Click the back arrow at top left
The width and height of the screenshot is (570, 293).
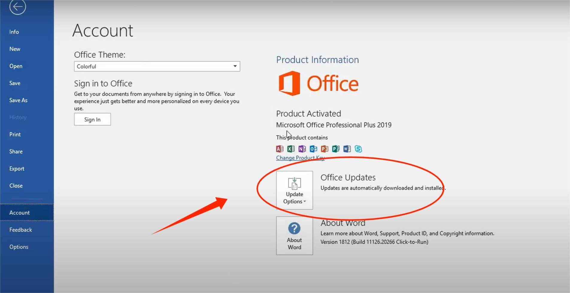coord(18,7)
